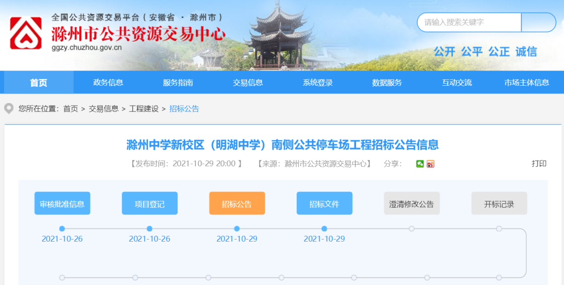Focus the keyword search input box
The width and height of the screenshot is (564, 285).
pyautogui.click(x=469, y=22)
